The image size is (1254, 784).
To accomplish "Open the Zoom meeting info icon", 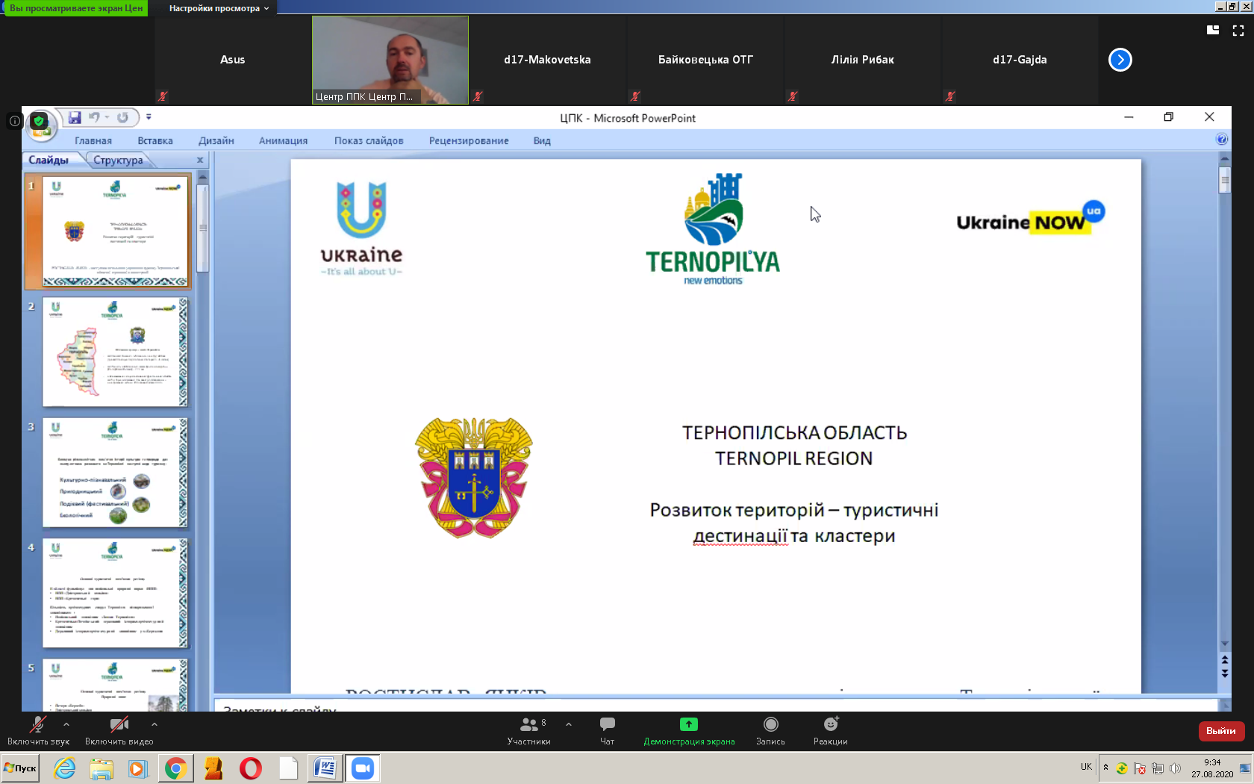I will 14,121.
